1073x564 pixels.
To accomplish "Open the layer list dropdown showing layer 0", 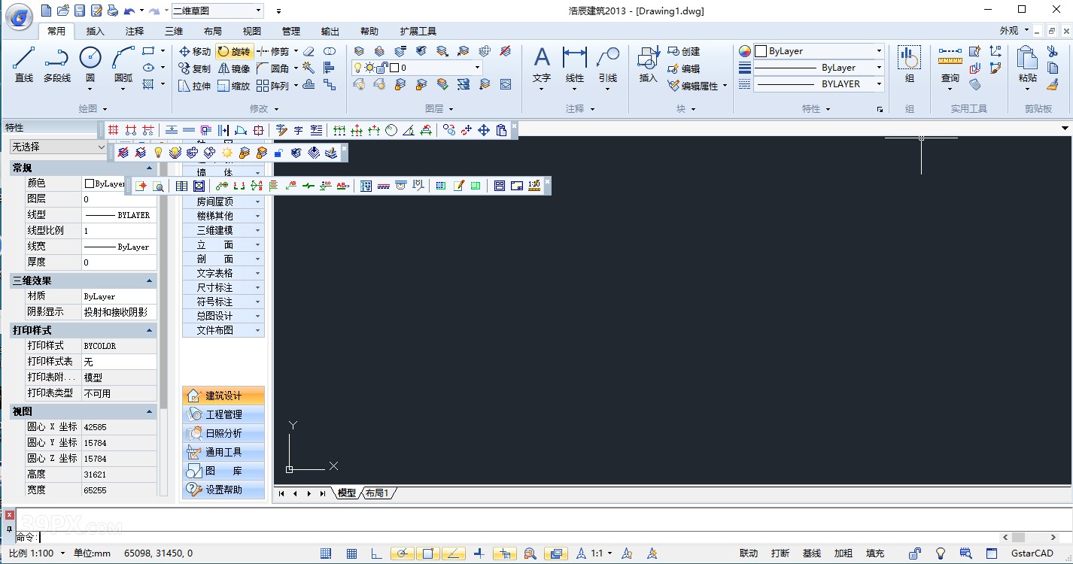I will [477, 67].
